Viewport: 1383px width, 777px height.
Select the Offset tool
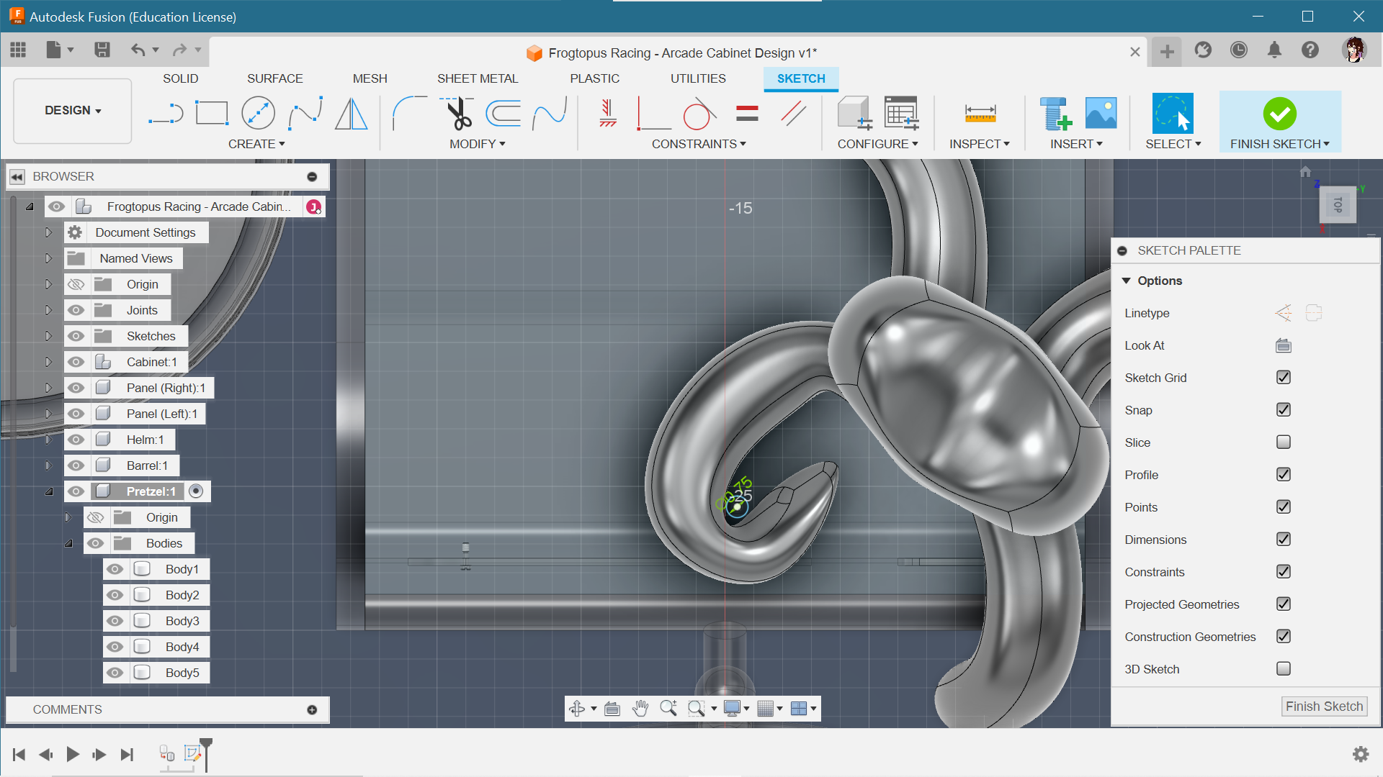503,114
